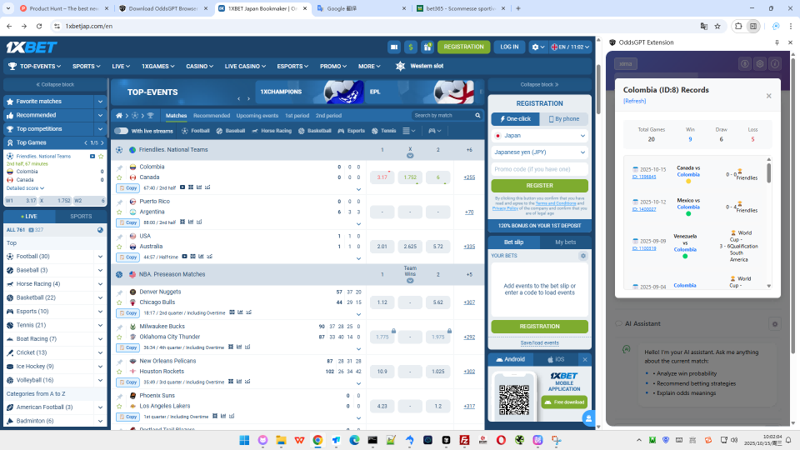Click the green dollar payments icon

[x=411, y=47]
